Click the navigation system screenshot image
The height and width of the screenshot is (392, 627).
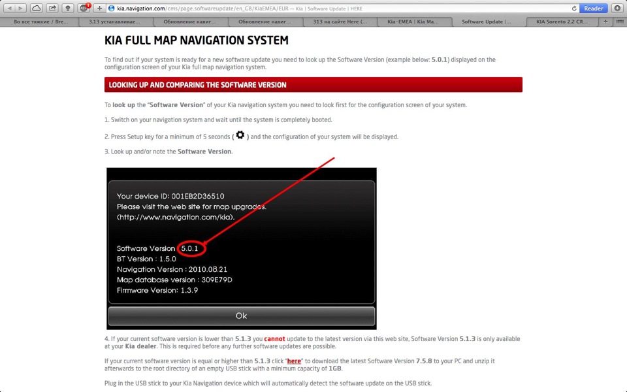tap(242, 248)
